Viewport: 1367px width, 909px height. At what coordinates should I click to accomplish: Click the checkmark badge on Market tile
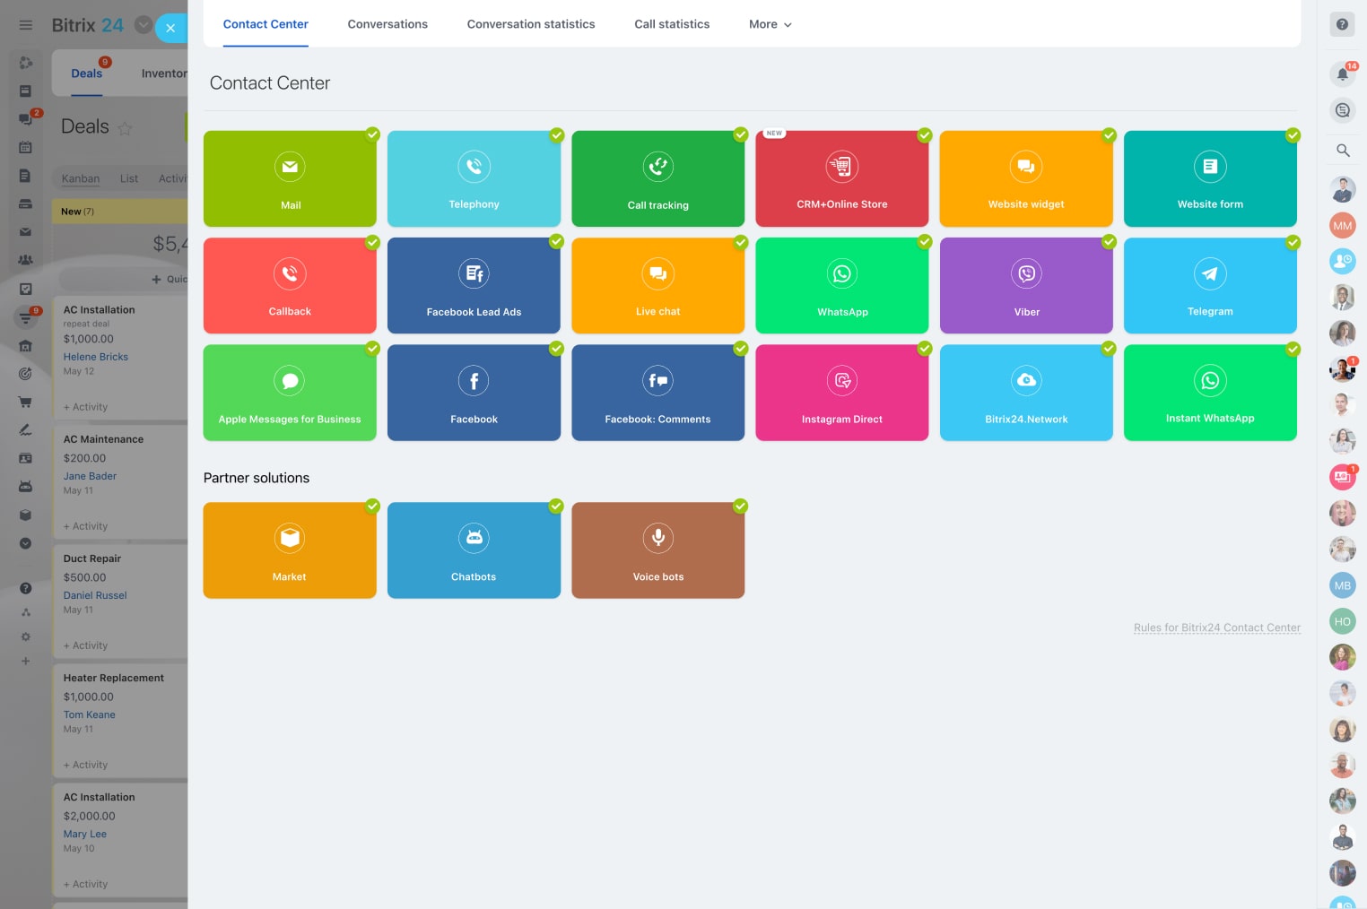[x=372, y=506]
